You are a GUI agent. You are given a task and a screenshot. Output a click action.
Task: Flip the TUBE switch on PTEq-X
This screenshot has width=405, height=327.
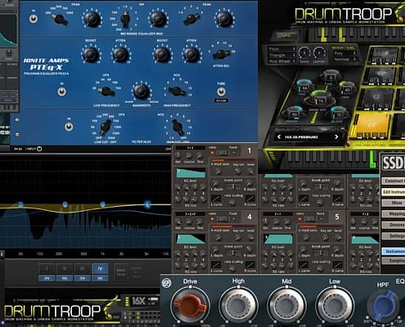coord(221,92)
